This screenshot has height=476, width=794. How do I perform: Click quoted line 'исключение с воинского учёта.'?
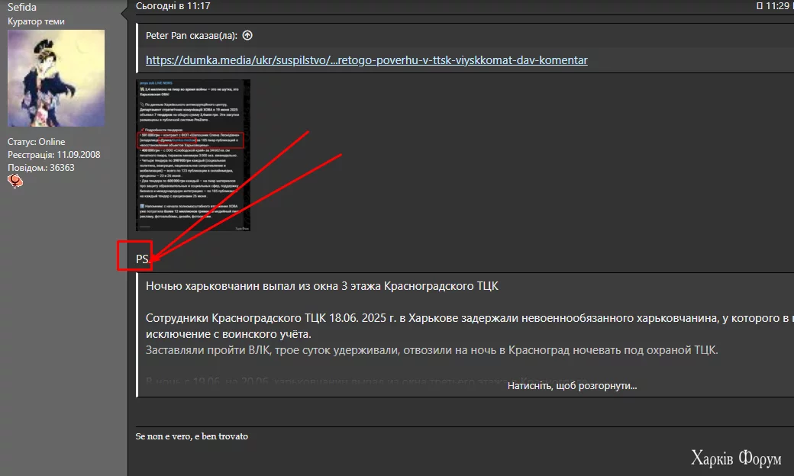coord(228,334)
